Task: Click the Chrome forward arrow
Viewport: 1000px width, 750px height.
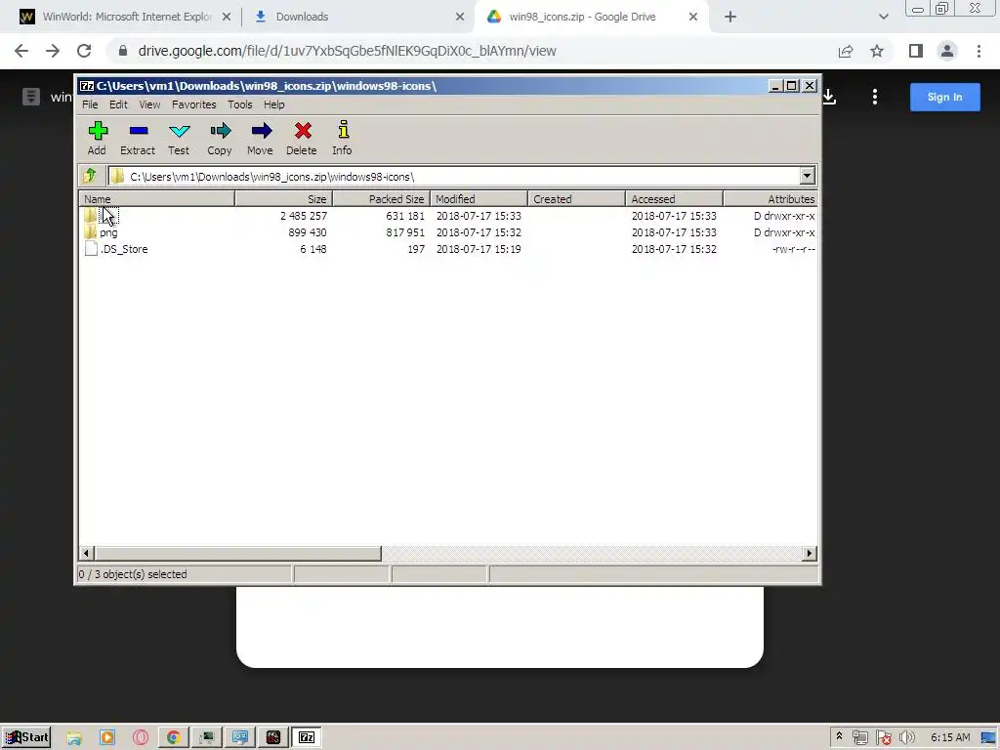Action: [53, 51]
